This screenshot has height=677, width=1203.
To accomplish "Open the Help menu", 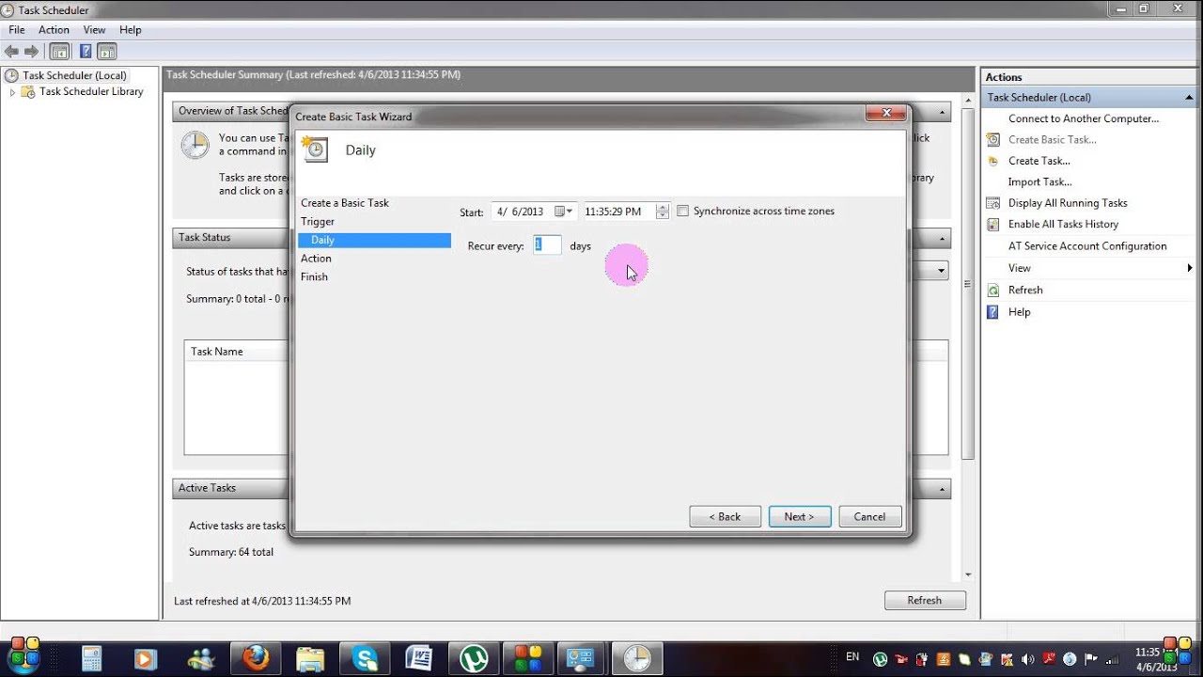I will tap(130, 30).
